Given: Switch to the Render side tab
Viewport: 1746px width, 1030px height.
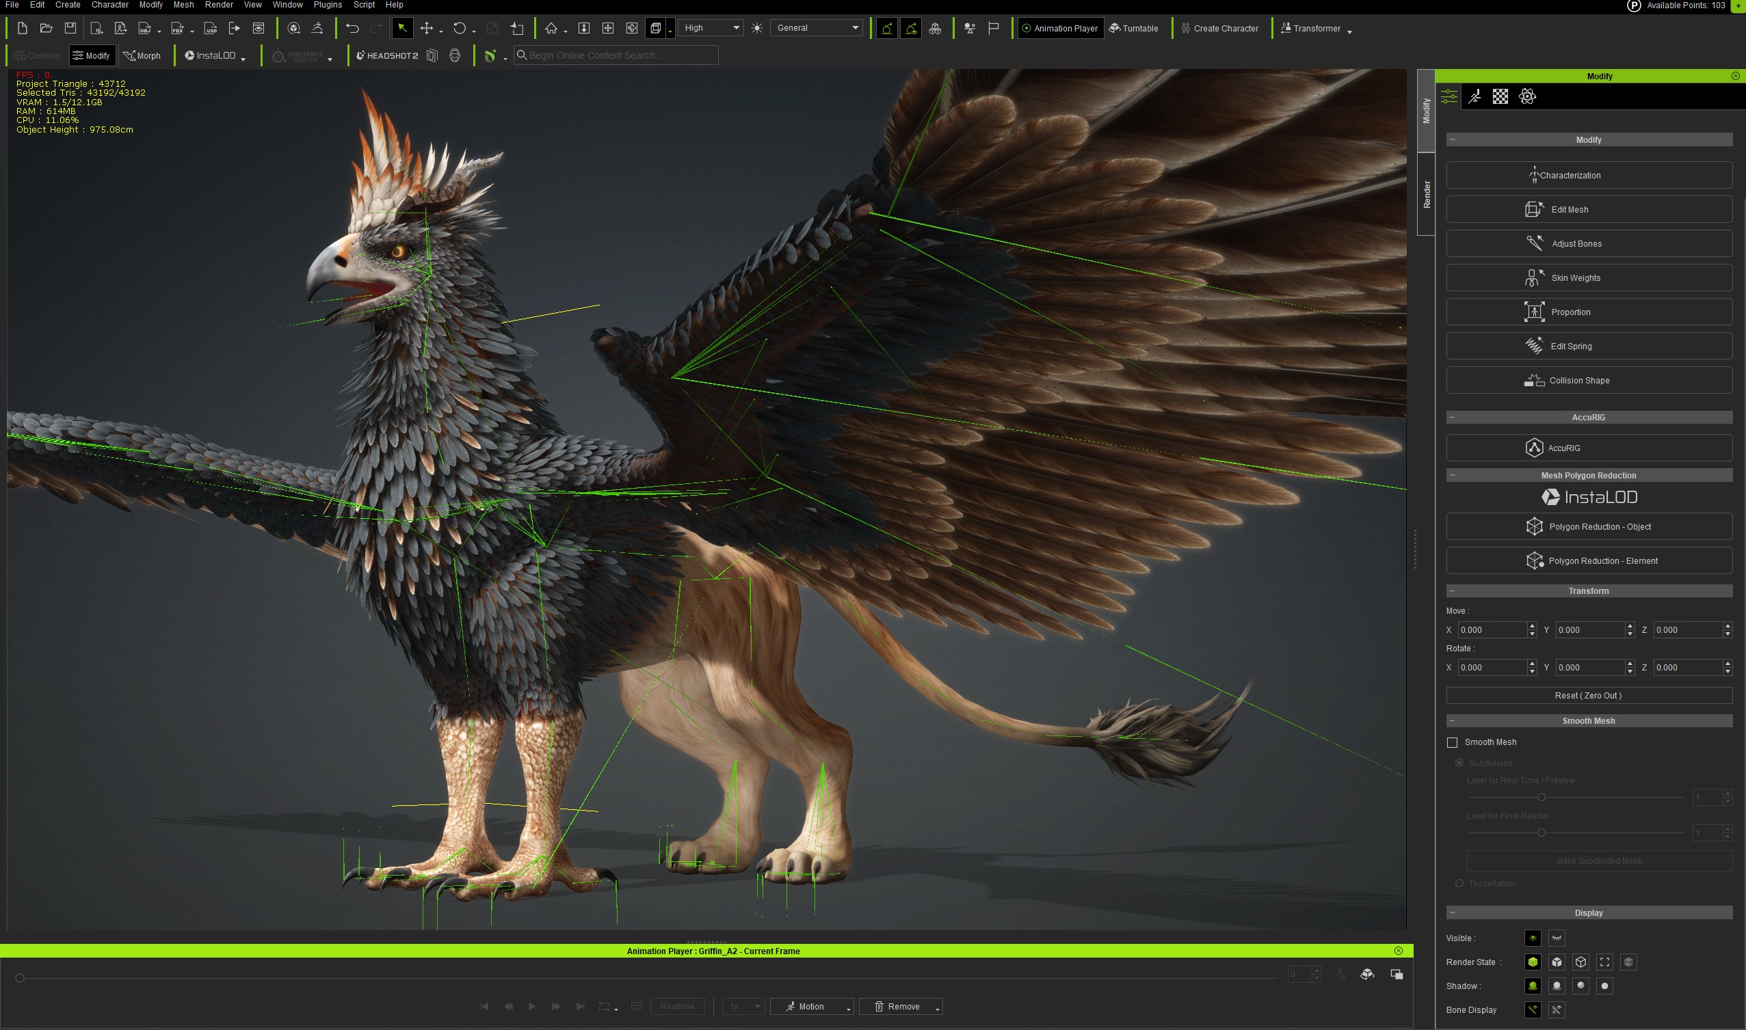Looking at the screenshot, I should (1426, 194).
